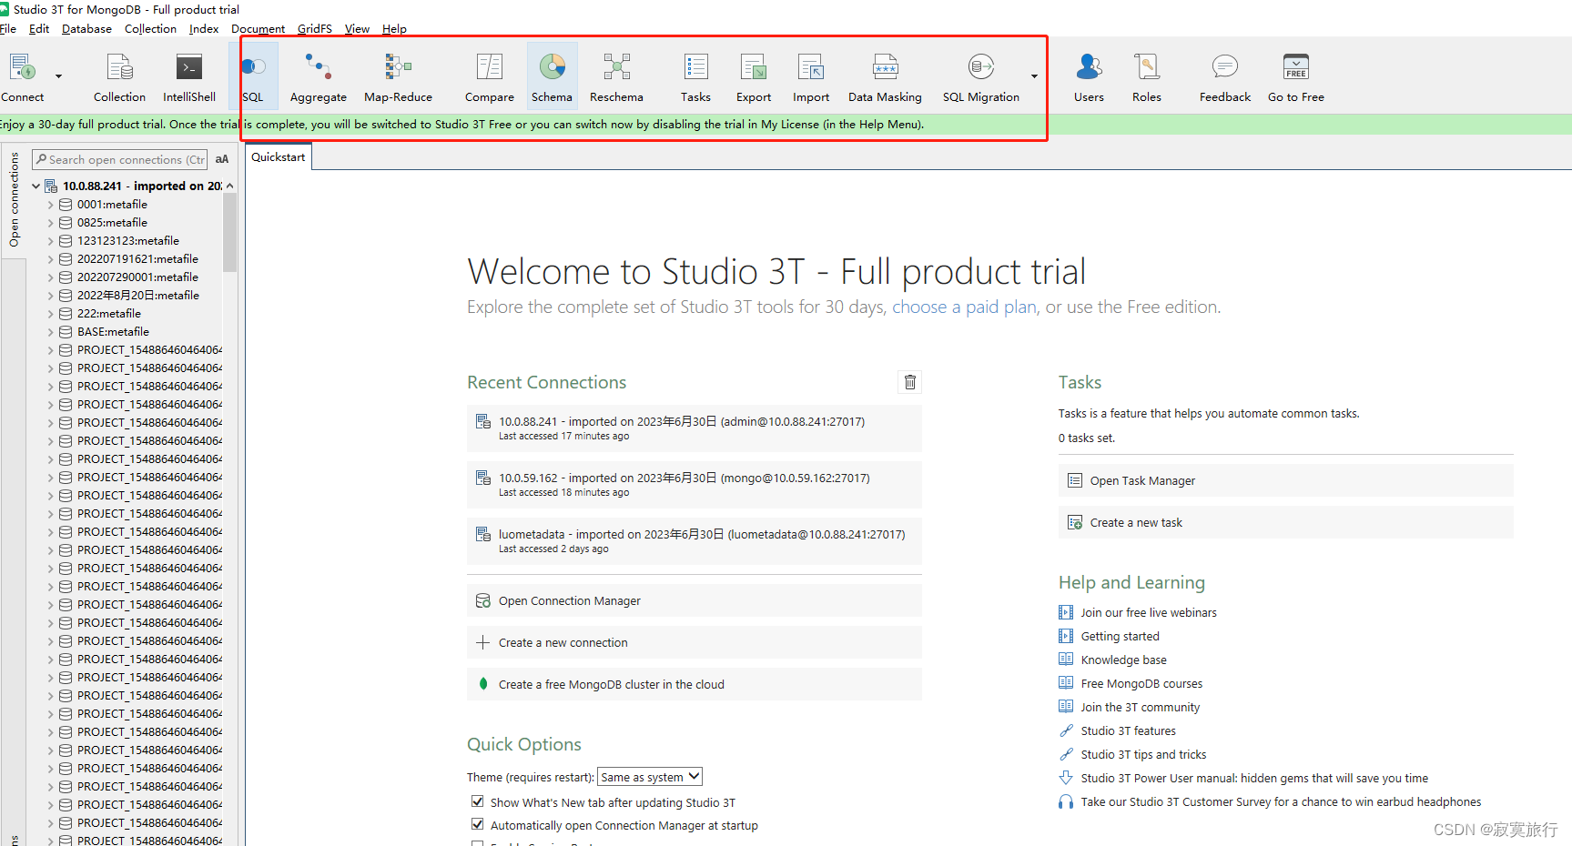Open the Getting started link
Viewport: 1572px width, 846px height.
pos(1120,636)
